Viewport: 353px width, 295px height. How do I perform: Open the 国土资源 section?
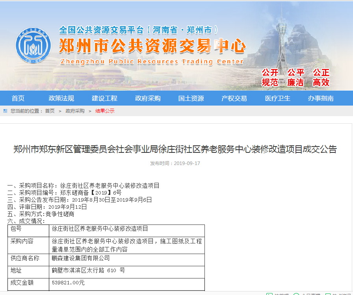click(192, 98)
